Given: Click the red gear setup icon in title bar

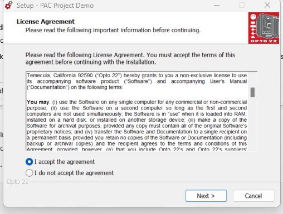Looking at the screenshot, I should tap(8, 5).
